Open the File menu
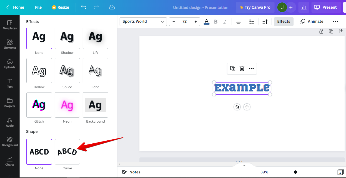The width and height of the screenshot is (346, 178). tap(38, 7)
